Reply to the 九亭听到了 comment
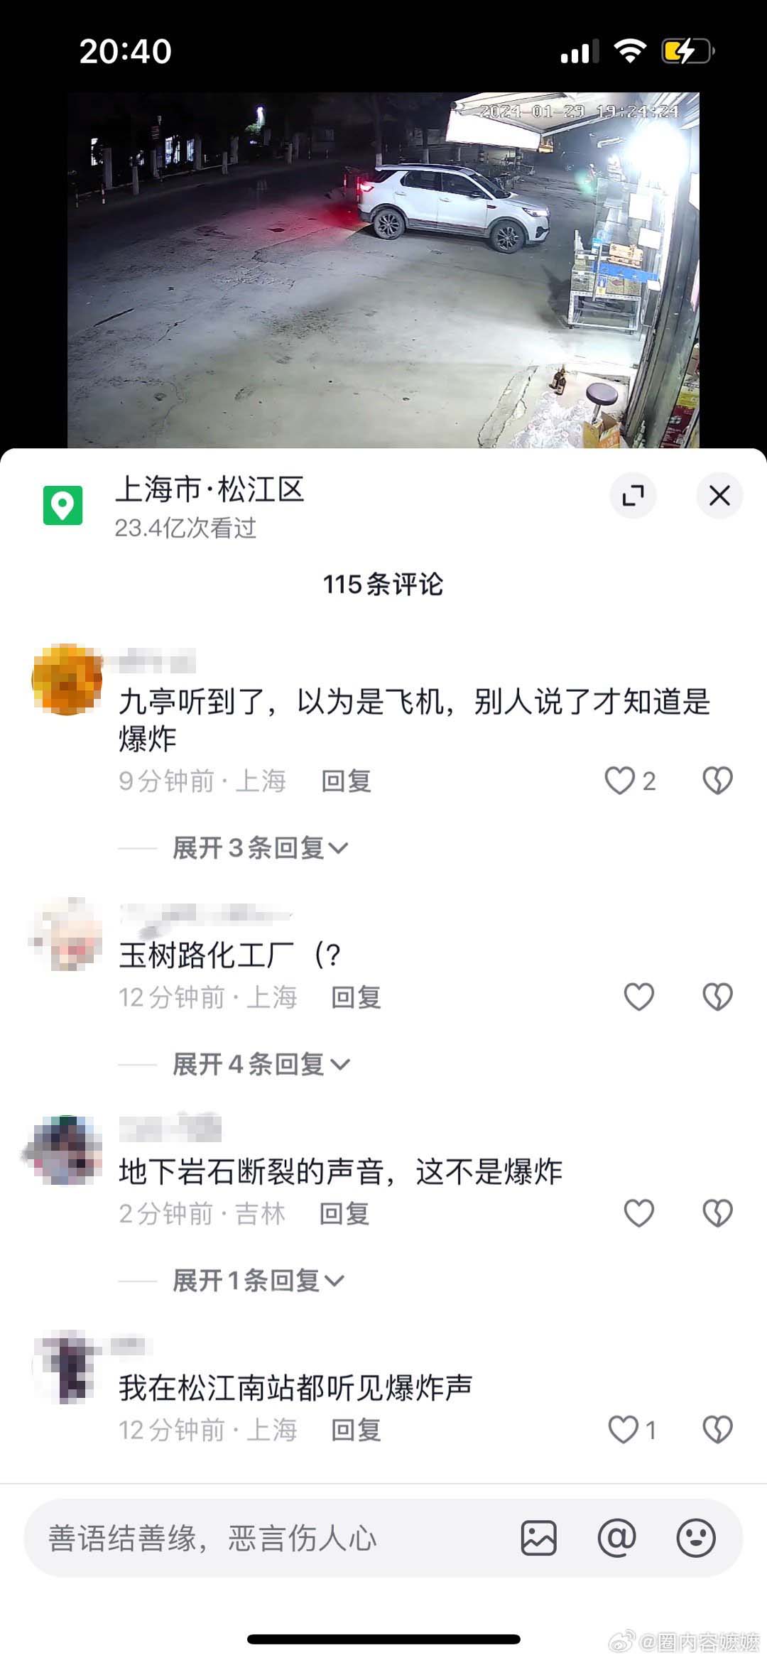Viewport: 767px width, 1660px height. point(347,781)
